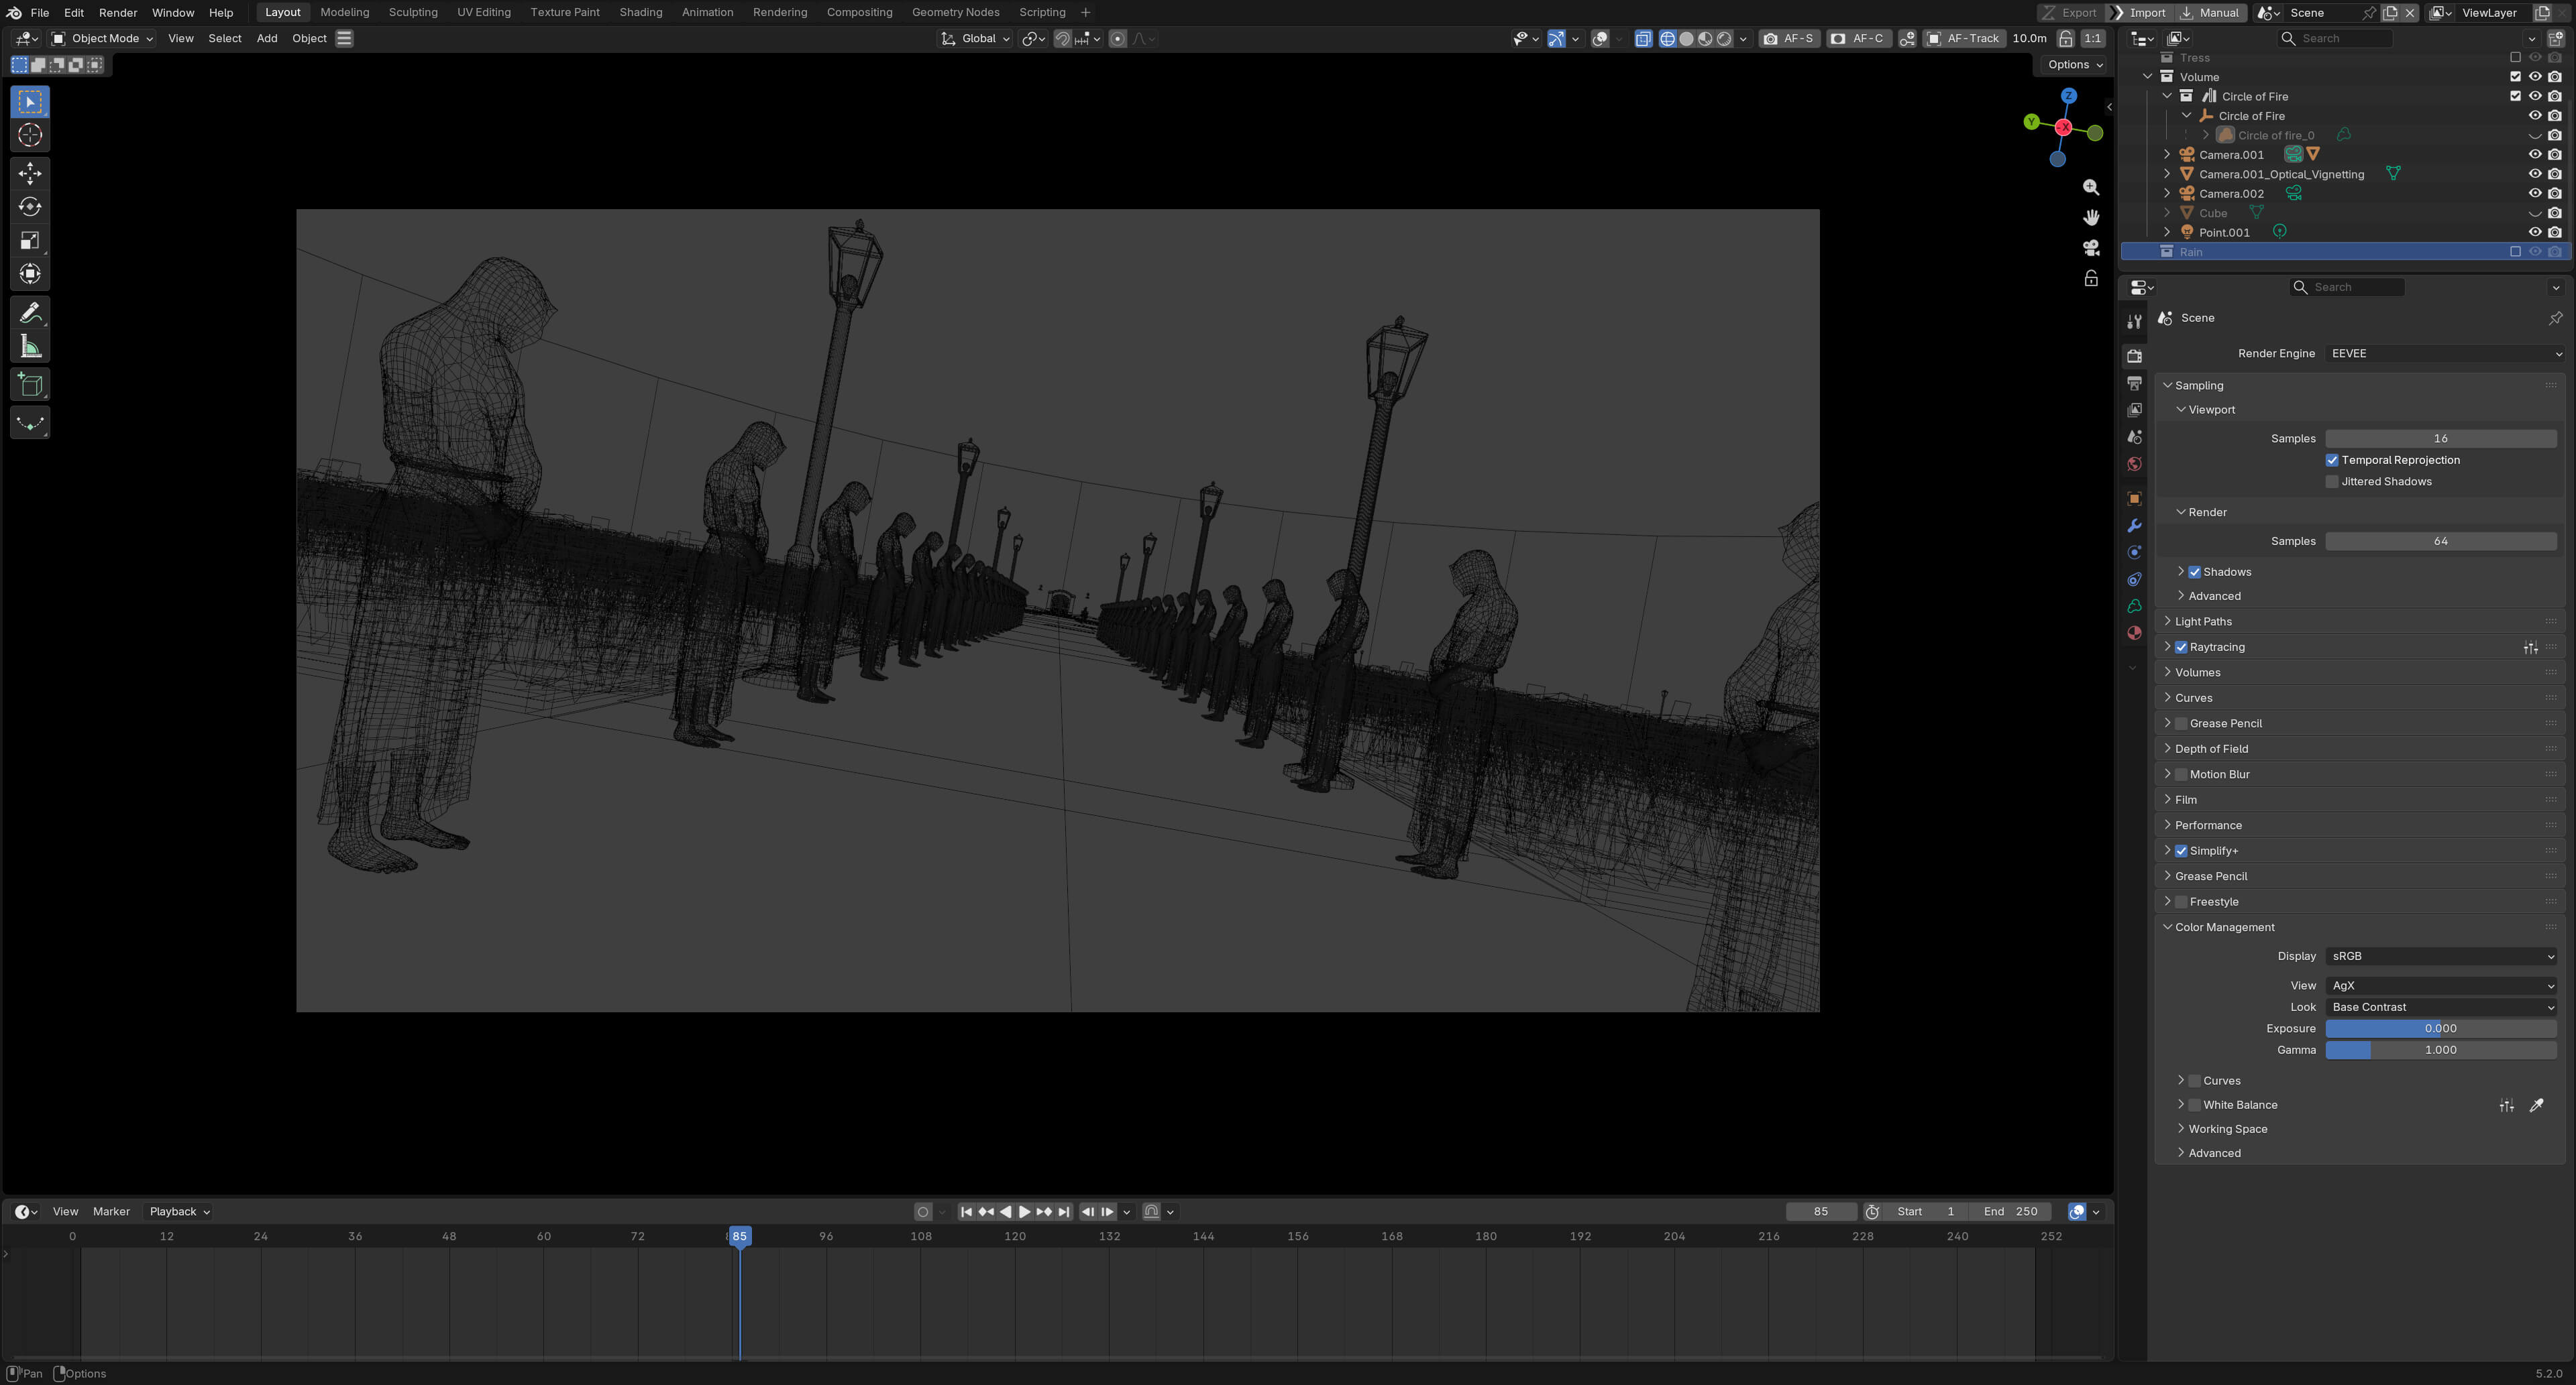Screen dimensions: 2576x1385
Task: Open the Render menu
Action: click(118, 13)
